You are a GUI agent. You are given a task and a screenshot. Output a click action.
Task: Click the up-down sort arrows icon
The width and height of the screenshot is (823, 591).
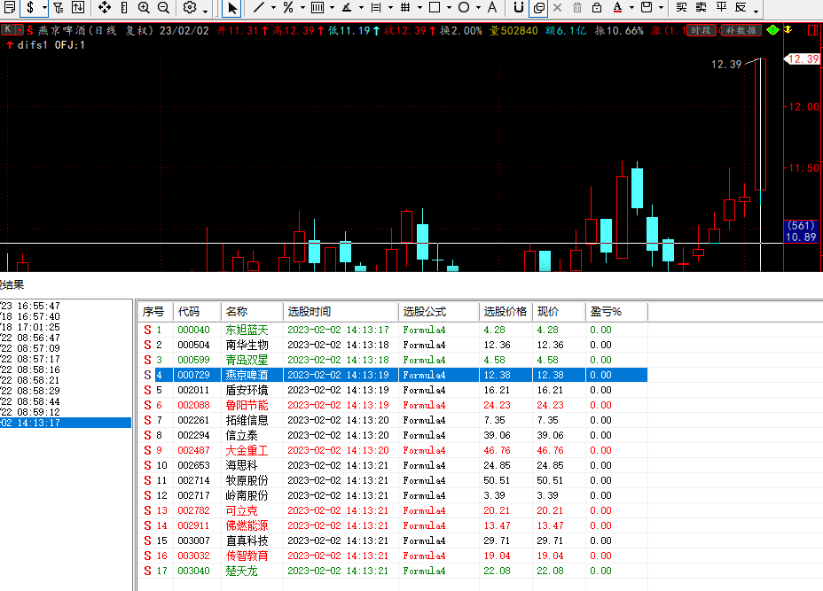(78, 7)
